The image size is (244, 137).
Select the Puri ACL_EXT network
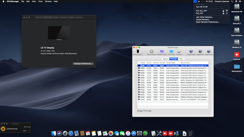tap(211, 11)
